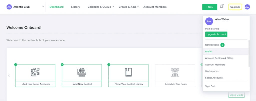Click checkmark badge on Add your Social Accounts

(15, 65)
